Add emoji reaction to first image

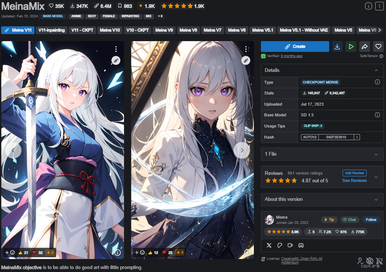tap(10, 252)
